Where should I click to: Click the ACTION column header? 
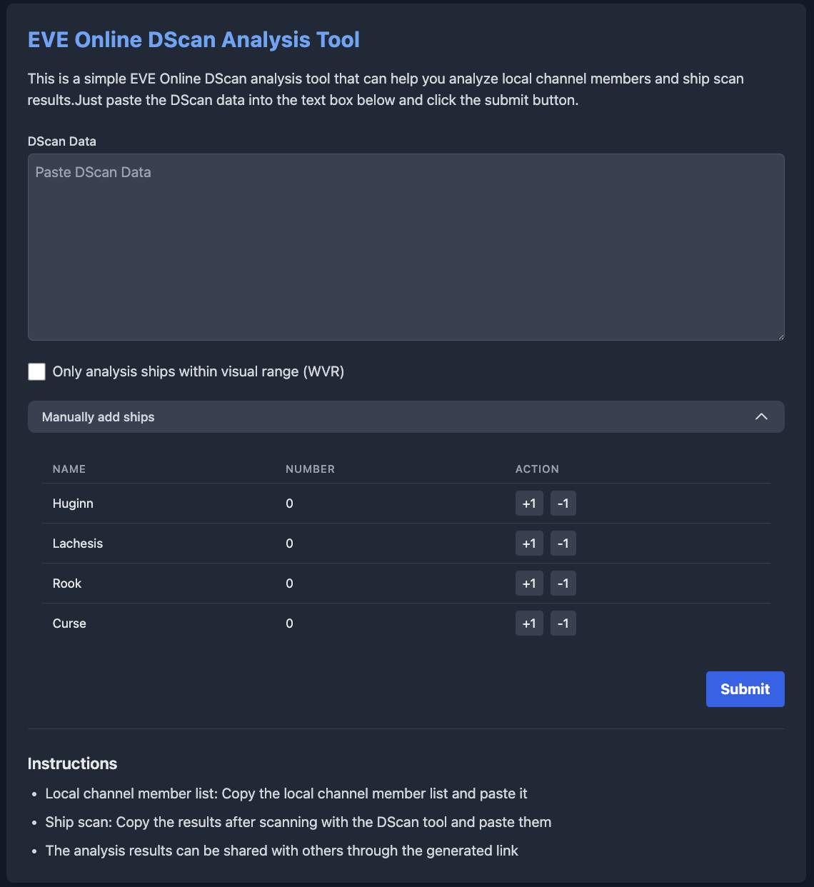(x=537, y=469)
